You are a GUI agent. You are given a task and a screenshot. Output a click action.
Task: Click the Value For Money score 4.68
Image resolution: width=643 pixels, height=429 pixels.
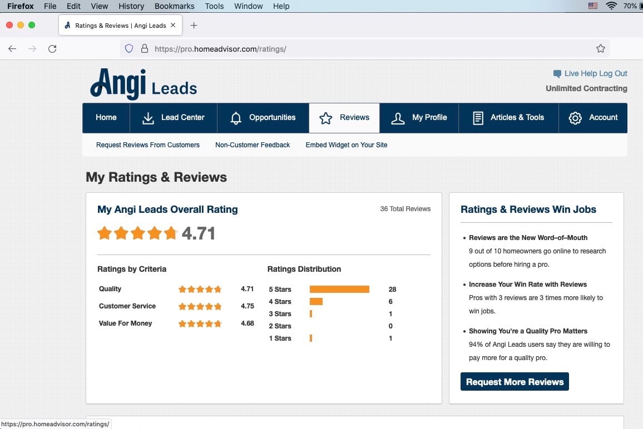coord(248,323)
